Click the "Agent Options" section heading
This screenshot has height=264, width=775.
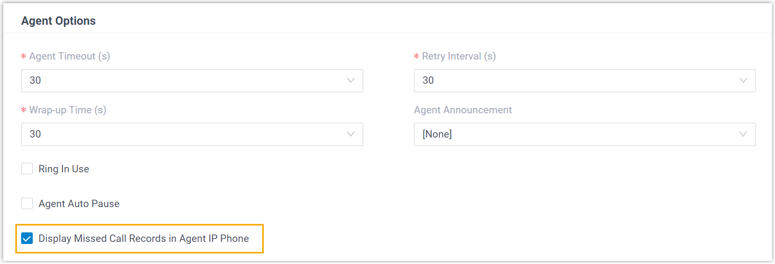point(59,21)
